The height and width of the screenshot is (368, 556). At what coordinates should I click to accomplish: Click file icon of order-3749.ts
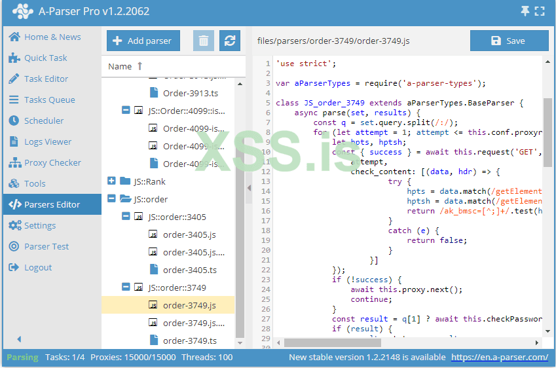click(153, 340)
